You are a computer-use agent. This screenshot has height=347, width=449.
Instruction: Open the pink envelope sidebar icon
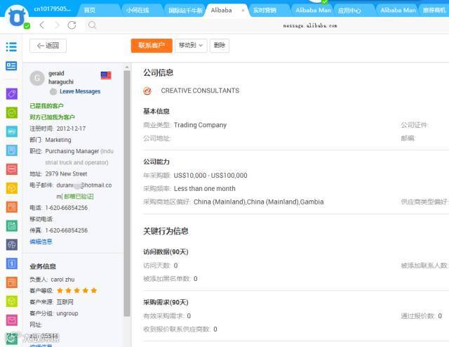pos(12,320)
